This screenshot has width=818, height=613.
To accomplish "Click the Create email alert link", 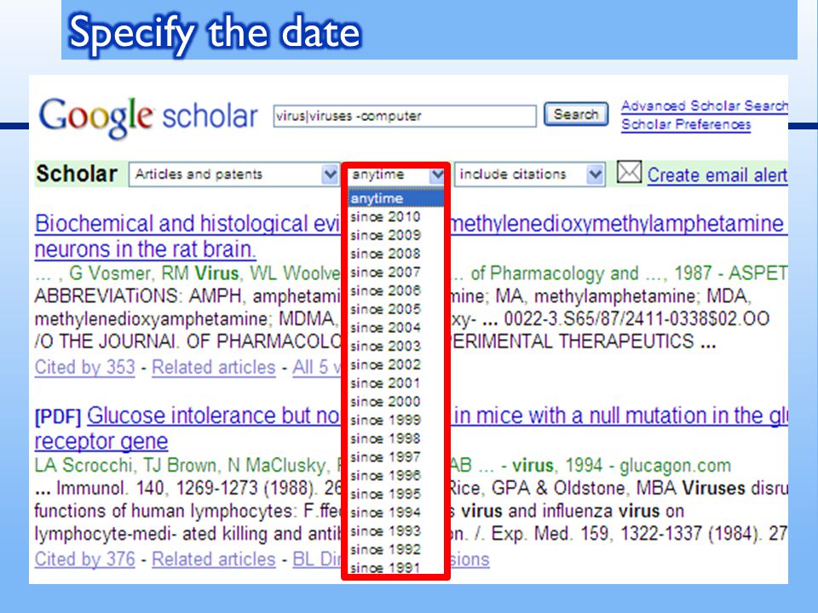I will (717, 175).
